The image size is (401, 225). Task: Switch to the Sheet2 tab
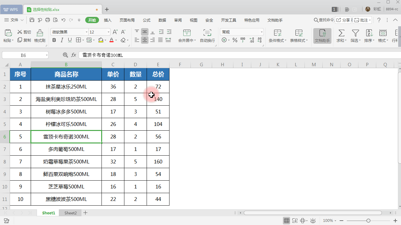pyautogui.click(x=70, y=213)
